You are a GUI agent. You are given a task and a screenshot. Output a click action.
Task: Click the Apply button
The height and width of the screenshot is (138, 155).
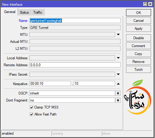139,29
